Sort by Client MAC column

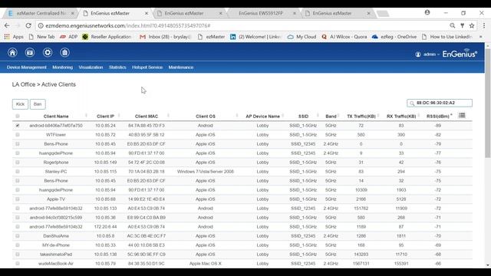coord(147,116)
